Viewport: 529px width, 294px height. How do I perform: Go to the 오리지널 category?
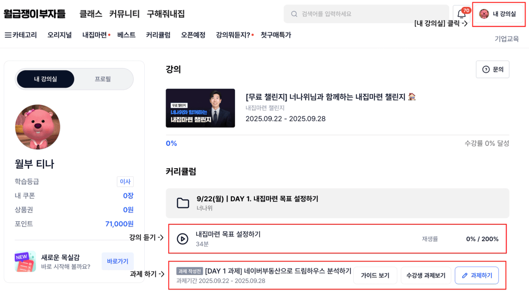[x=60, y=35]
